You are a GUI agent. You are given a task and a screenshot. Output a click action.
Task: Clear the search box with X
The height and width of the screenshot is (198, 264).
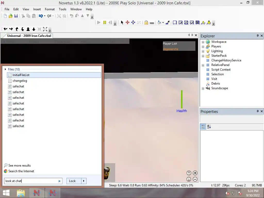[60, 181]
